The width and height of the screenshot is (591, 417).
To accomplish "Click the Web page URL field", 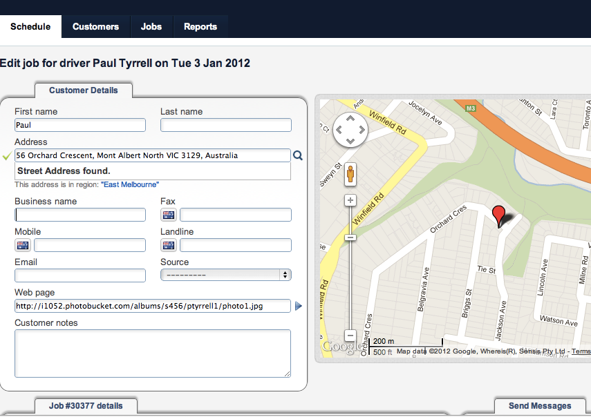I will tap(153, 306).
